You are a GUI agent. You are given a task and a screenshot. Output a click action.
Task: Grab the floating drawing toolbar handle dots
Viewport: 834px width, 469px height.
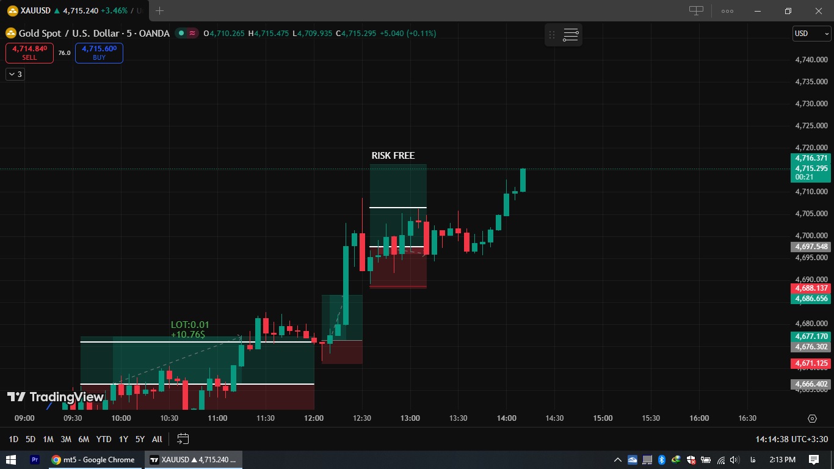coord(552,35)
